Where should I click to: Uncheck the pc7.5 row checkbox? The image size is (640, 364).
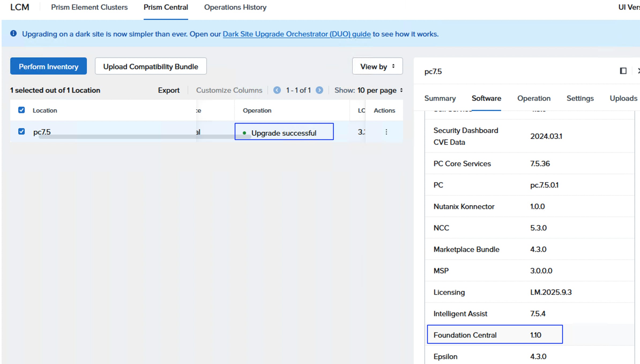point(21,132)
